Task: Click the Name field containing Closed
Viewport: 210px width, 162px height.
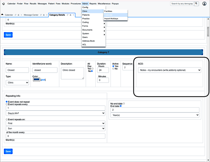Action: coord(17,70)
